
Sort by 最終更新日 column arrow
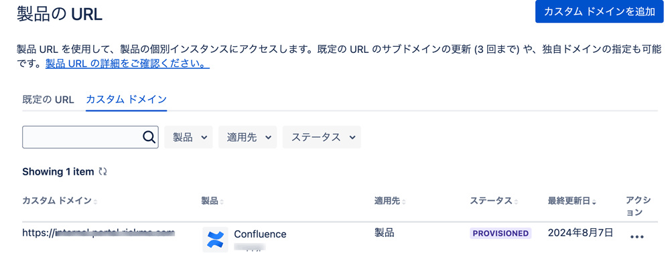point(594,201)
